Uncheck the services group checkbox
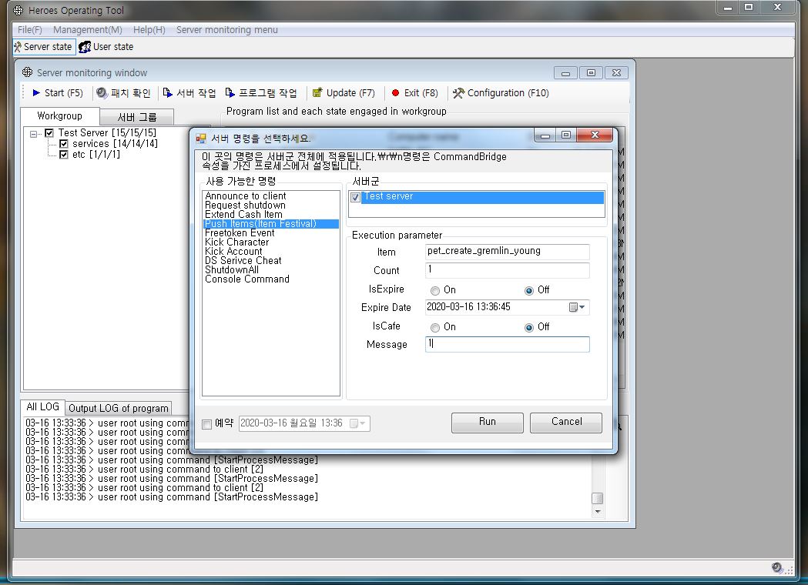Screen dimensions: 808x585 pos(64,144)
